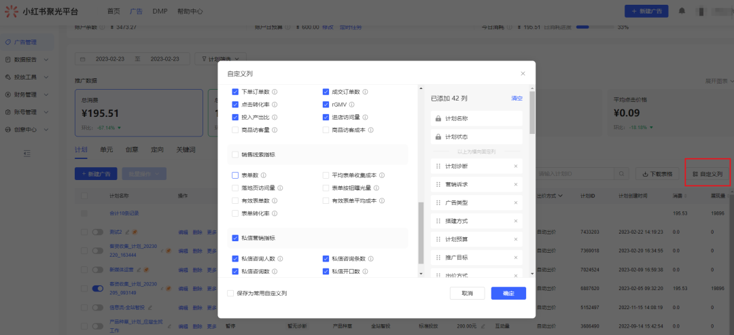Open the 批量操作 dropdown
This screenshot has height=335, width=734.
click(143, 174)
